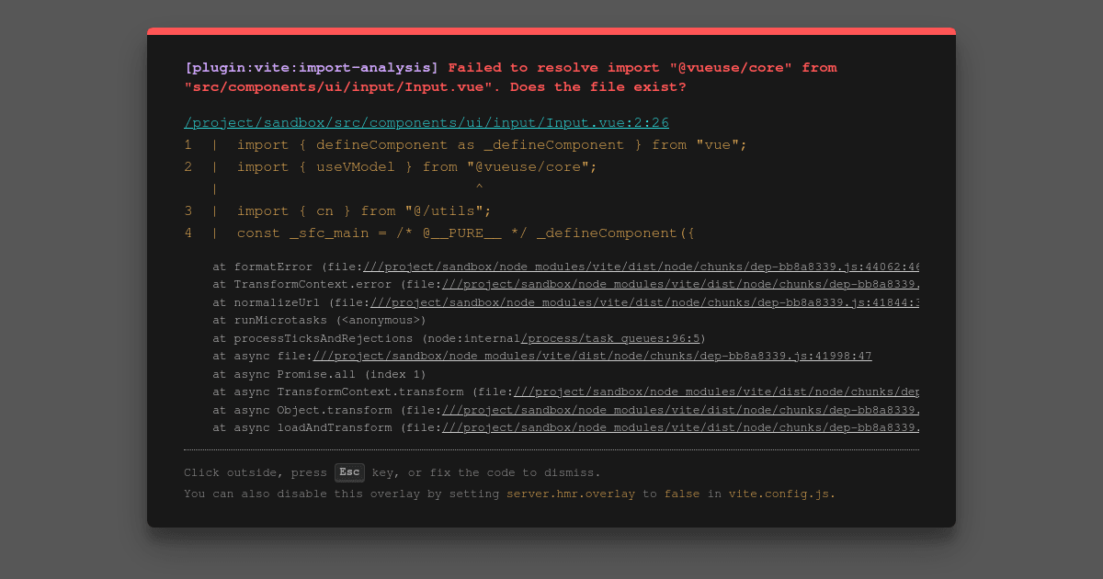The image size is (1103, 579).
Task: Open the async loadAndTransform file link
Action: pos(680,428)
